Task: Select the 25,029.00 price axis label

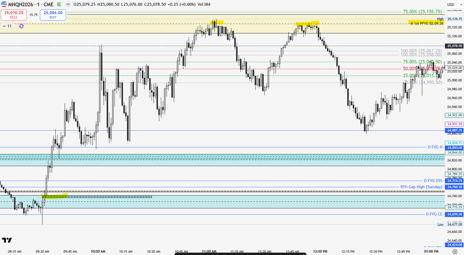Action: (x=454, y=68)
